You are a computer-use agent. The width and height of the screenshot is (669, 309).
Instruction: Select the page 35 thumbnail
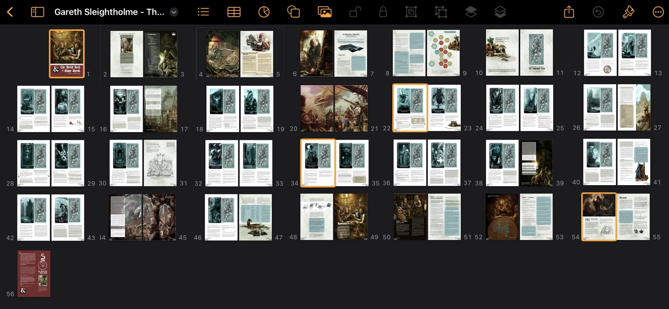click(x=353, y=163)
